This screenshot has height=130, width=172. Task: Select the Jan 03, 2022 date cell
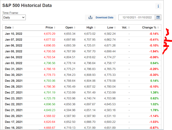point(14,63)
